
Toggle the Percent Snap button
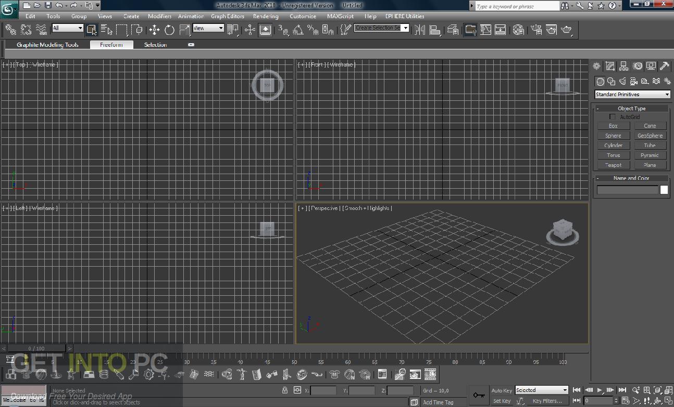pos(314,30)
